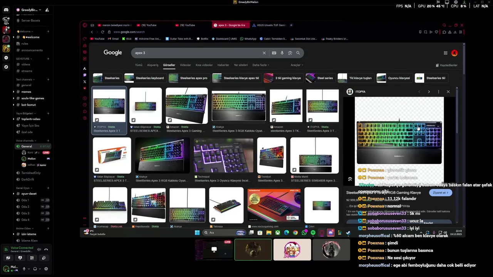Deafen audio with the headphones icon
The image size is (493, 277).
pyautogui.click(x=35, y=269)
